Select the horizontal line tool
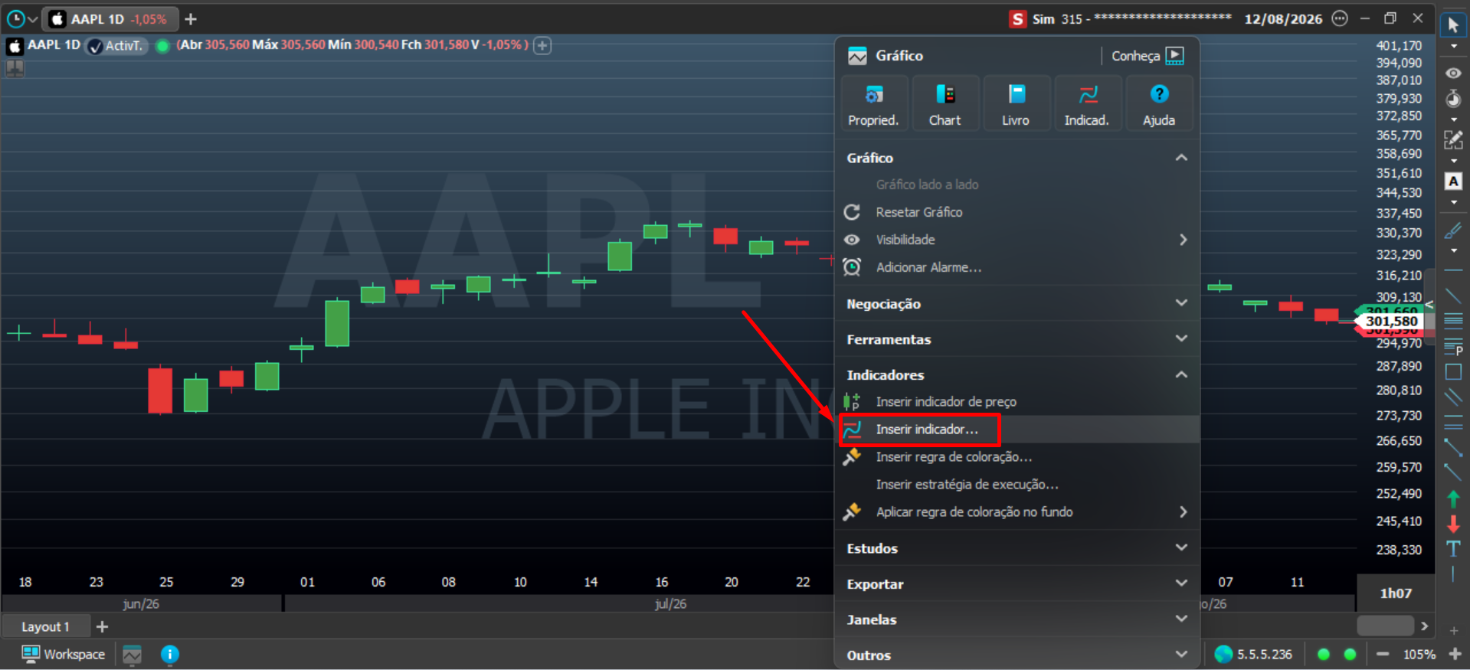This screenshot has height=670, width=1470. point(1453,271)
